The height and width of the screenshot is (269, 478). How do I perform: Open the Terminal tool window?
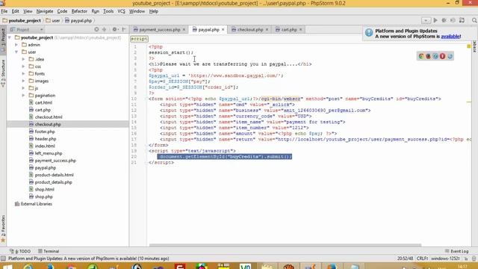click(49, 251)
